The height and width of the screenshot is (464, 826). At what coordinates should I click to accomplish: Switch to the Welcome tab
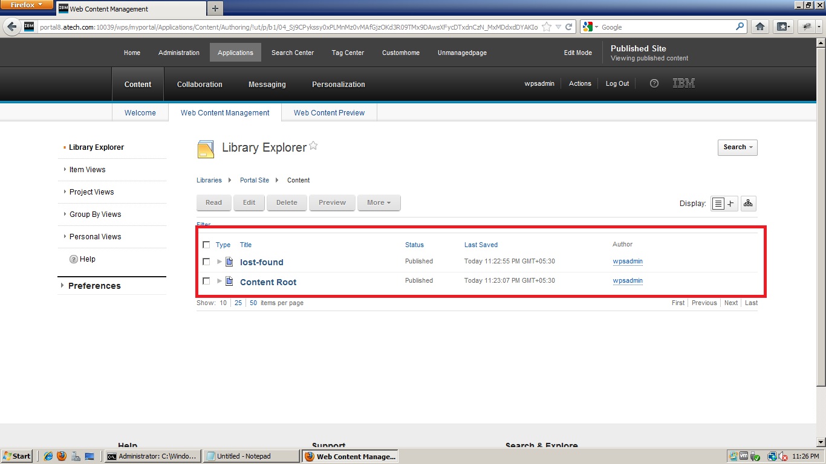[x=140, y=113]
